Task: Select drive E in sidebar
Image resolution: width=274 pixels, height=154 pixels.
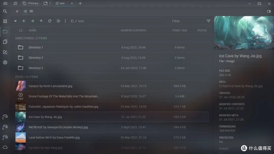Action: 5,127
